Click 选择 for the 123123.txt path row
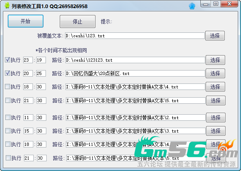Image resolution: width=241 pixels, height=171 pixels. [215, 60]
